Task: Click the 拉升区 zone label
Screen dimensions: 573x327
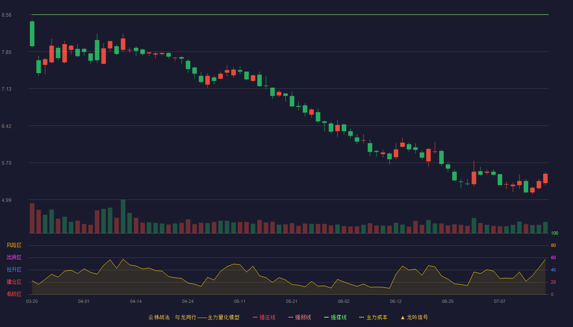Action: coord(14,270)
